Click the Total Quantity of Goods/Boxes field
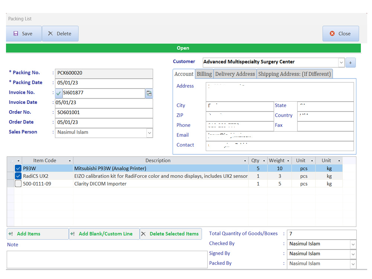This screenshot has width=372, height=279. (321, 234)
